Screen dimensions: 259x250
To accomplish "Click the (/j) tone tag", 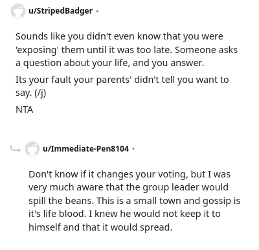I will click(x=40, y=93).
